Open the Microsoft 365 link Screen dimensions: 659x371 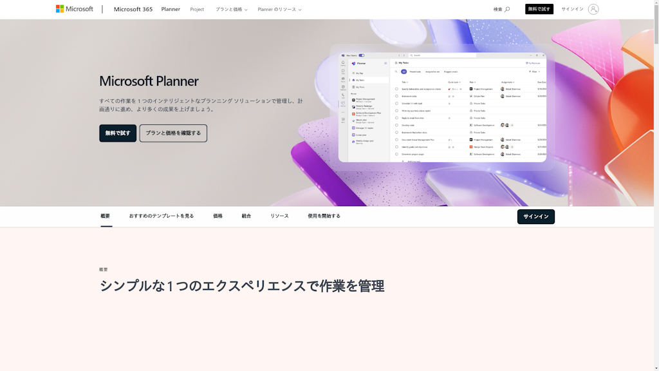[133, 9]
